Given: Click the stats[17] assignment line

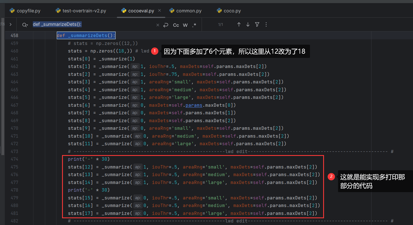Looking at the screenshot, I should click(192, 213).
